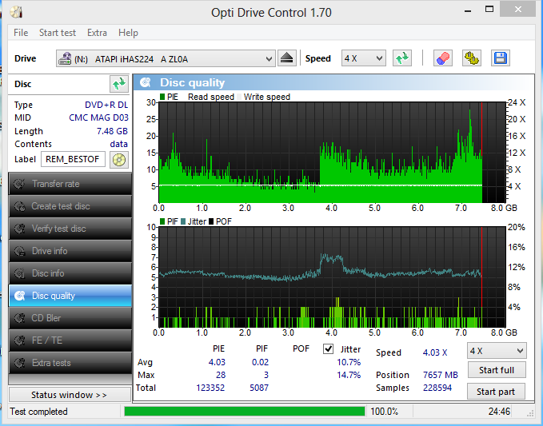Select the Verify test disc page
Image resolution: width=543 pixels, height=426 pixels.
click(x=70, y=229)
